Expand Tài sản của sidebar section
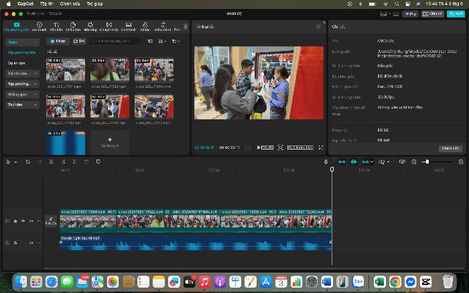 22,73
